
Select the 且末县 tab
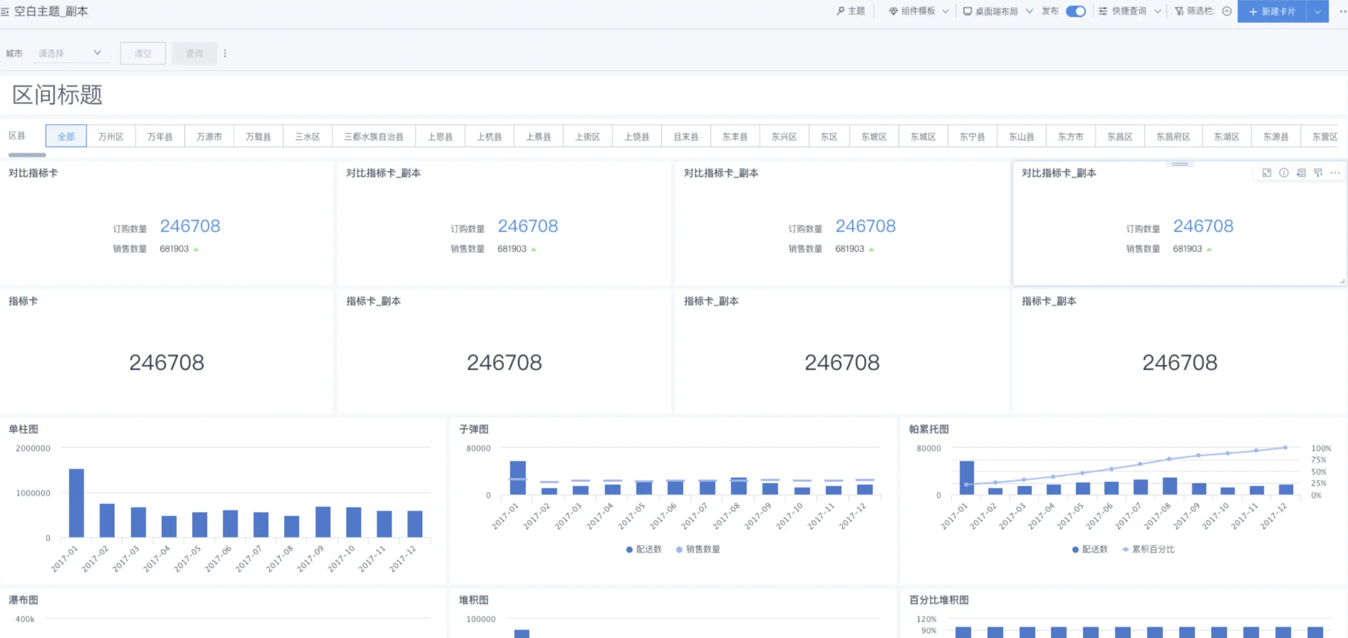[685, 136]
